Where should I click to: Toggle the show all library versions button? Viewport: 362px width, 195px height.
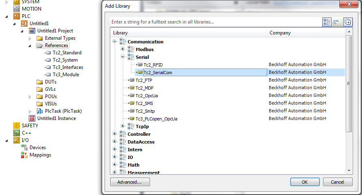[348, 22]
